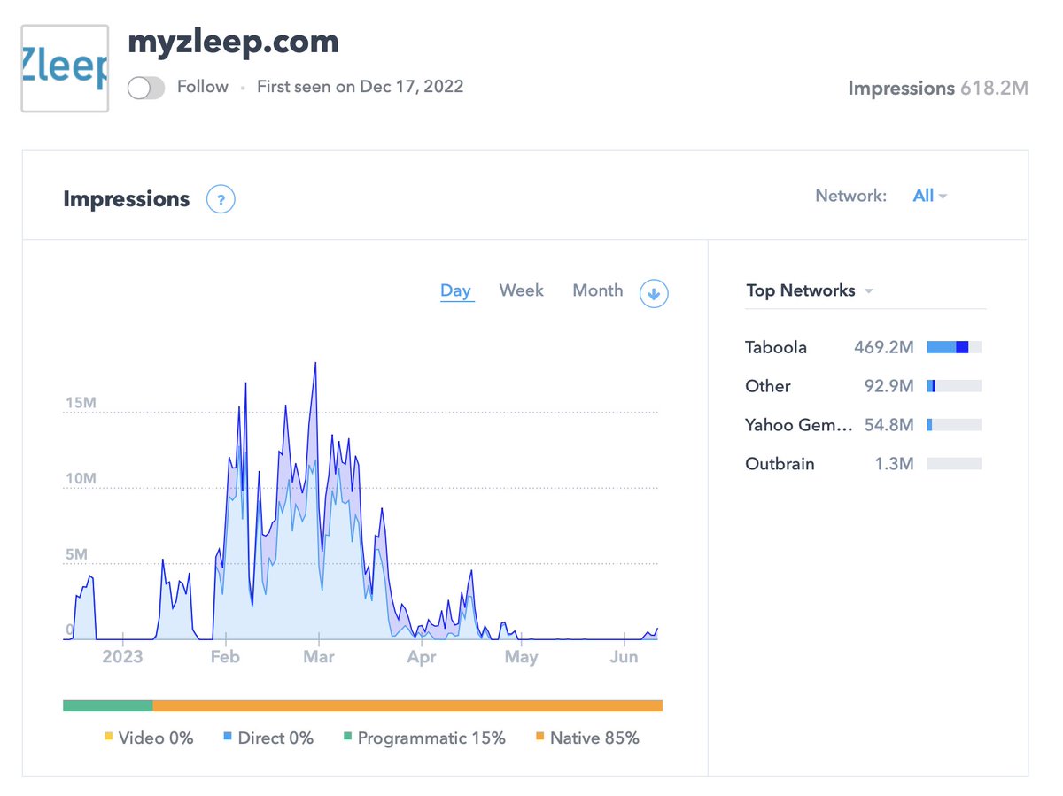Click the Yahoo Gemini 54.8M value

click(x=889, y=425)
